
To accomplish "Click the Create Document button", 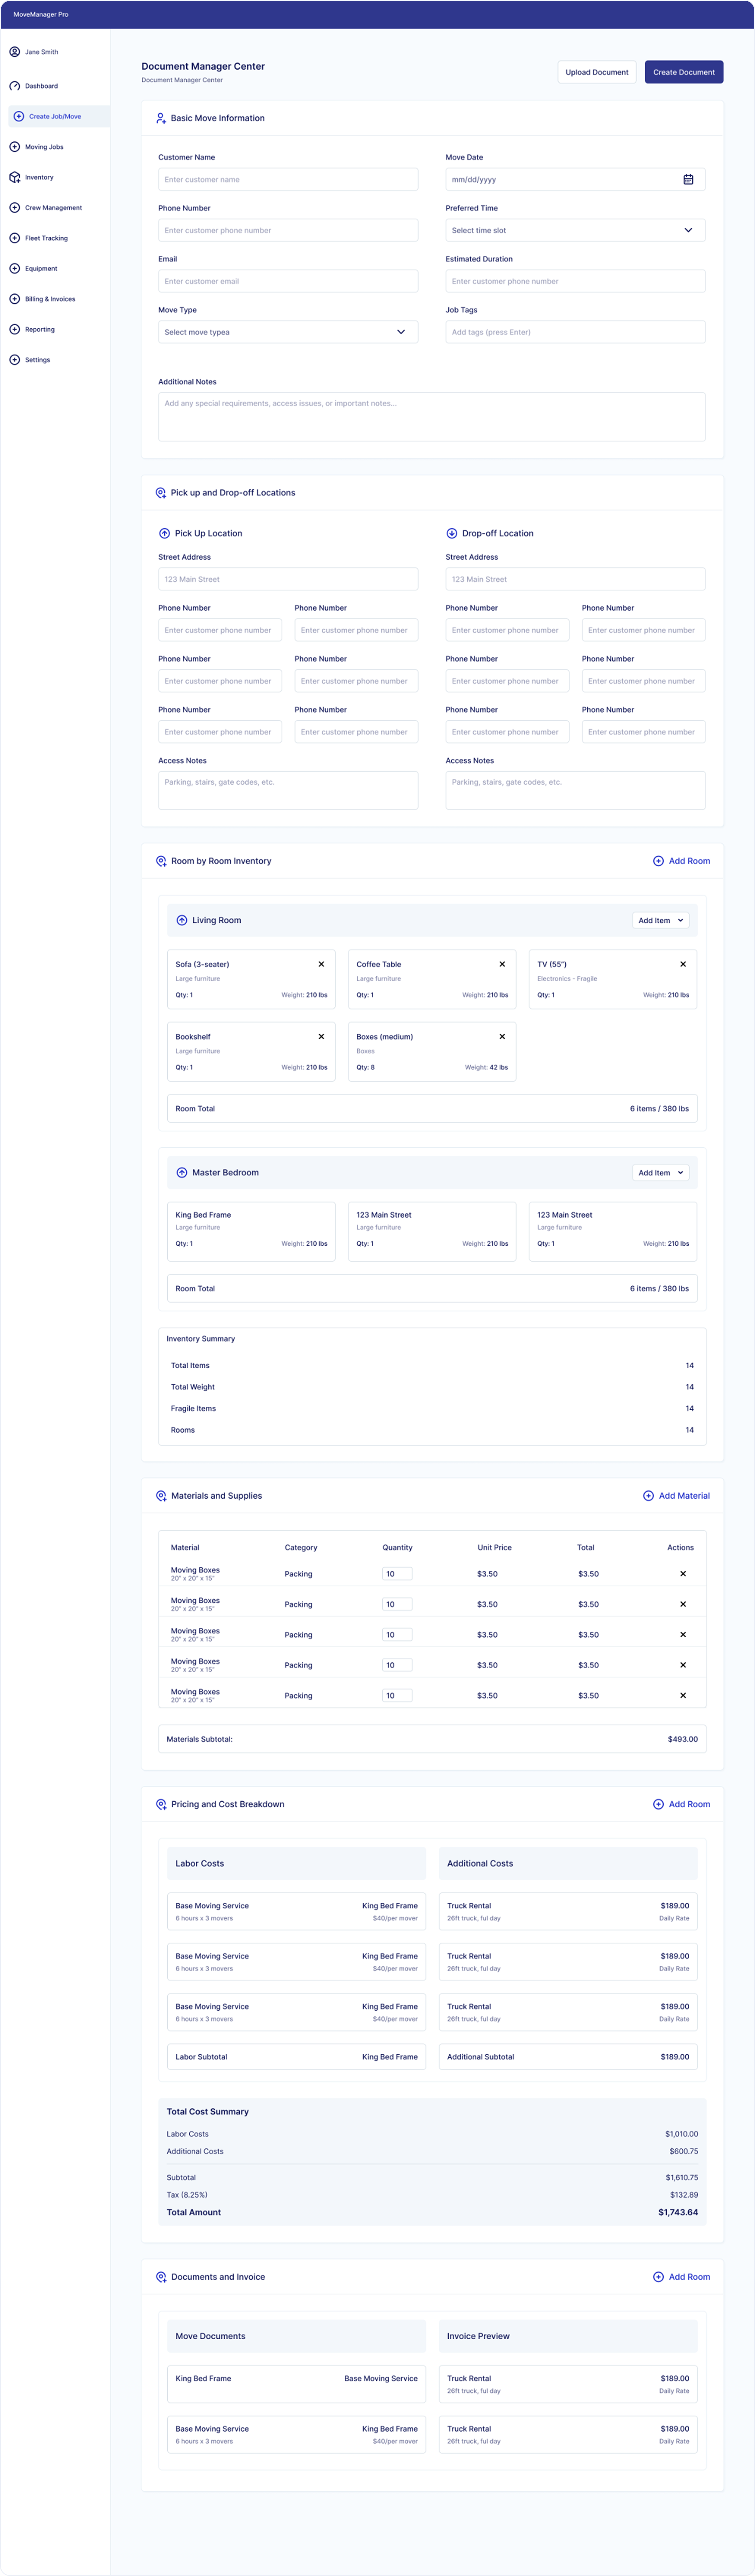I will (x=684, y=72).
